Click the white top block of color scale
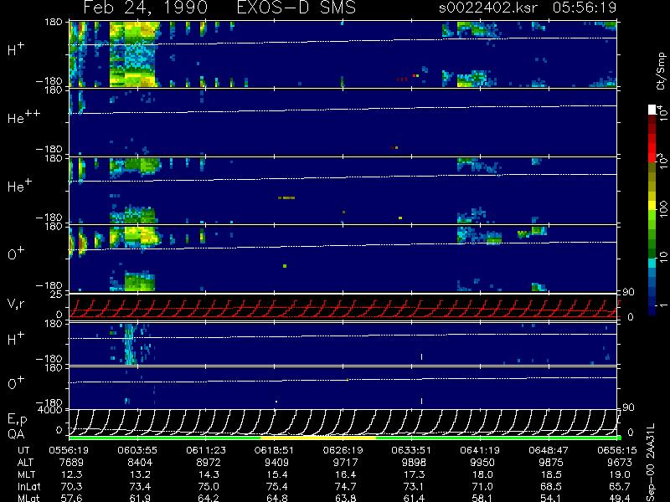 [x=652, y=110]
